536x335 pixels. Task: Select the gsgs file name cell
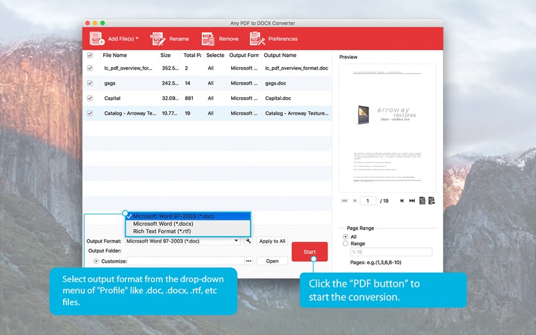(x=110, y=83)
